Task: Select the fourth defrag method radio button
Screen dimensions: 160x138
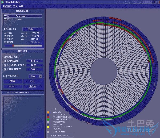Action: 5,69
